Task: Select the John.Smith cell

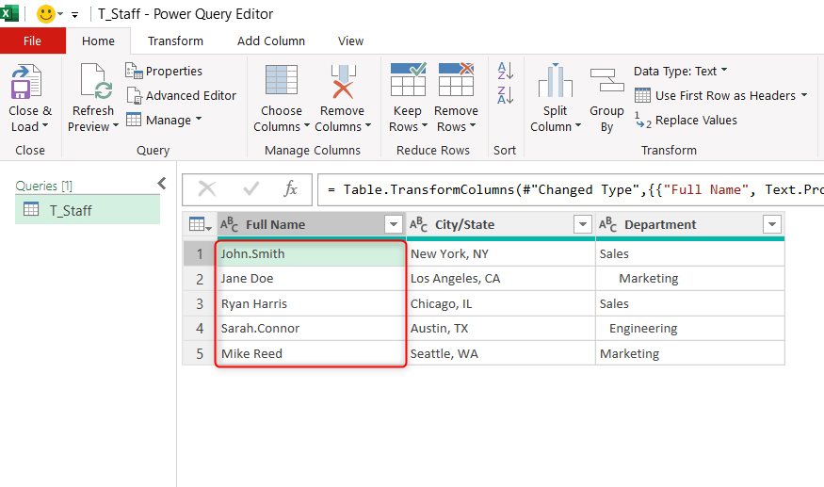Action: click(311, 254)
